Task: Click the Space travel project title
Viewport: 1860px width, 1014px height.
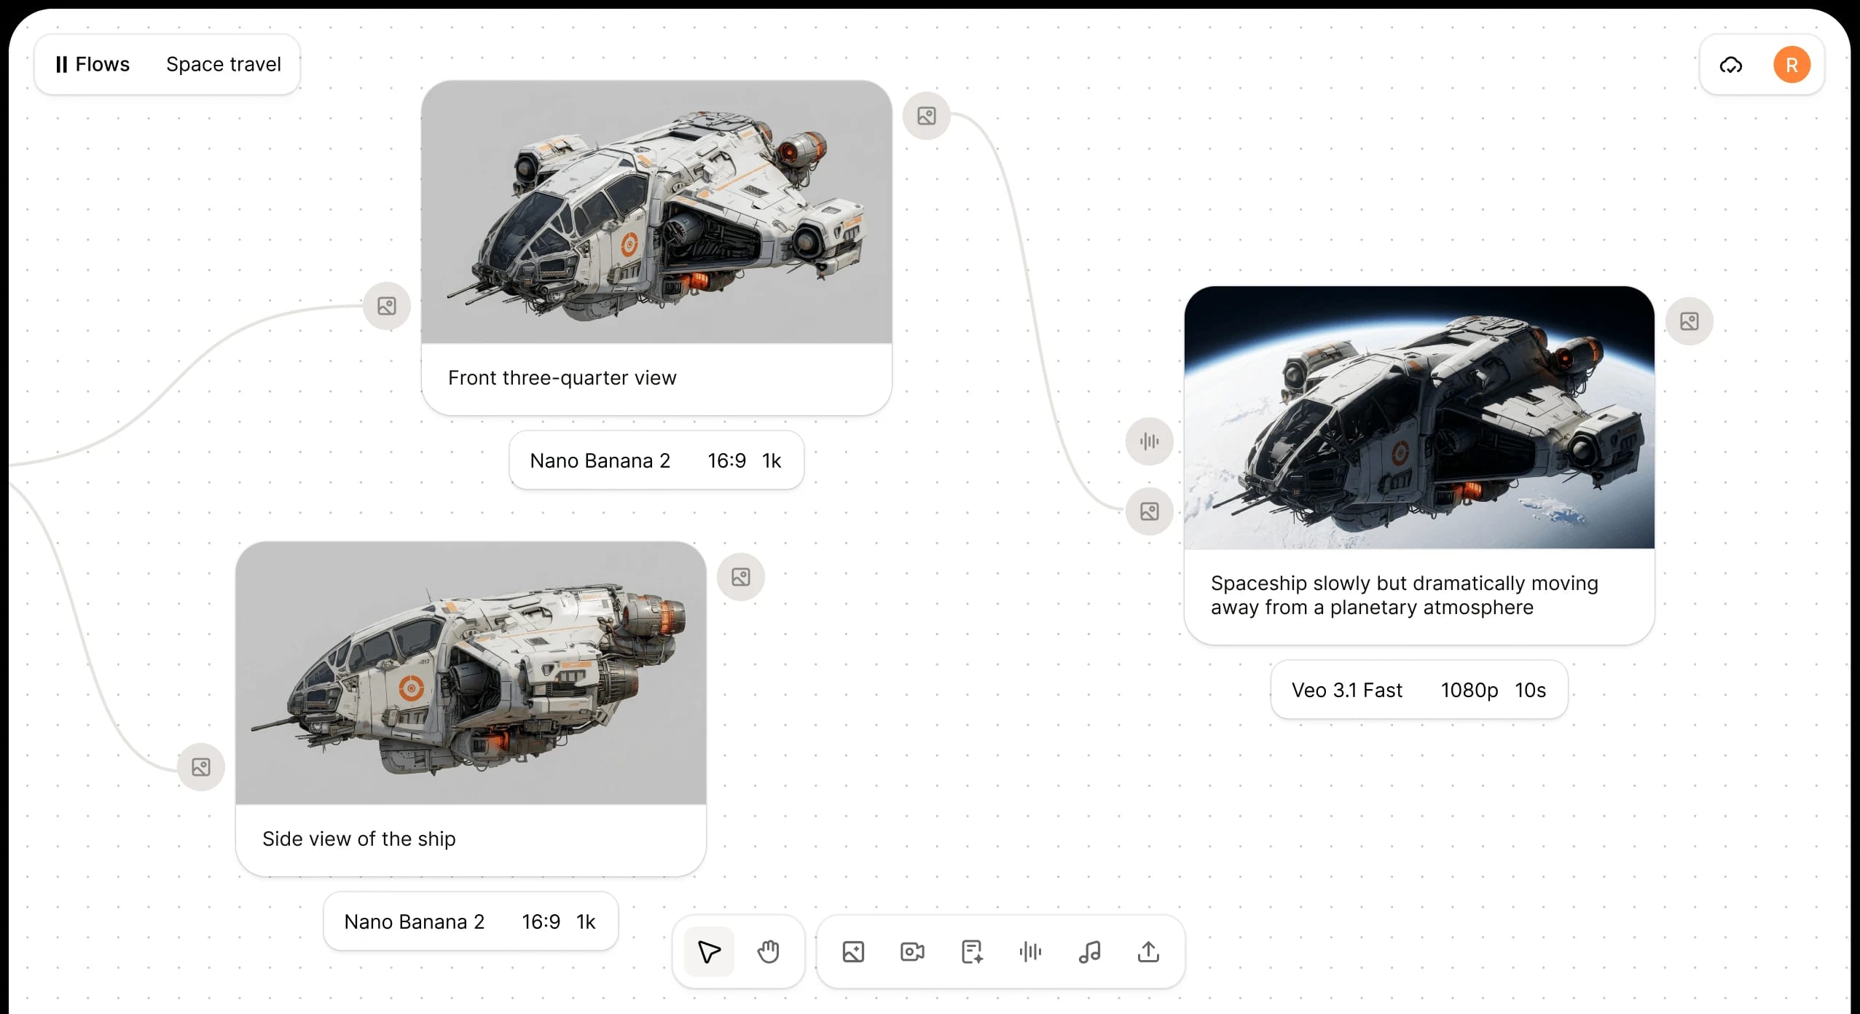Action: (x=223, y=64)
